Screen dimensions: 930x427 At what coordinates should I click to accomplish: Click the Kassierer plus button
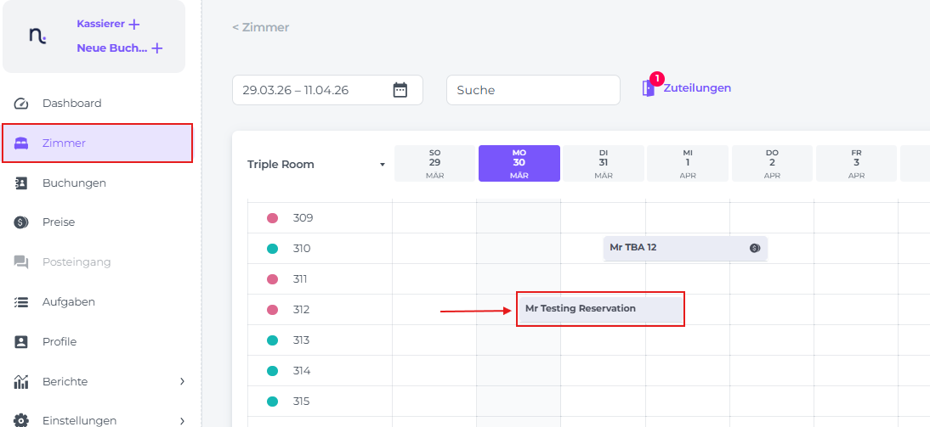(x=133, y=25)
